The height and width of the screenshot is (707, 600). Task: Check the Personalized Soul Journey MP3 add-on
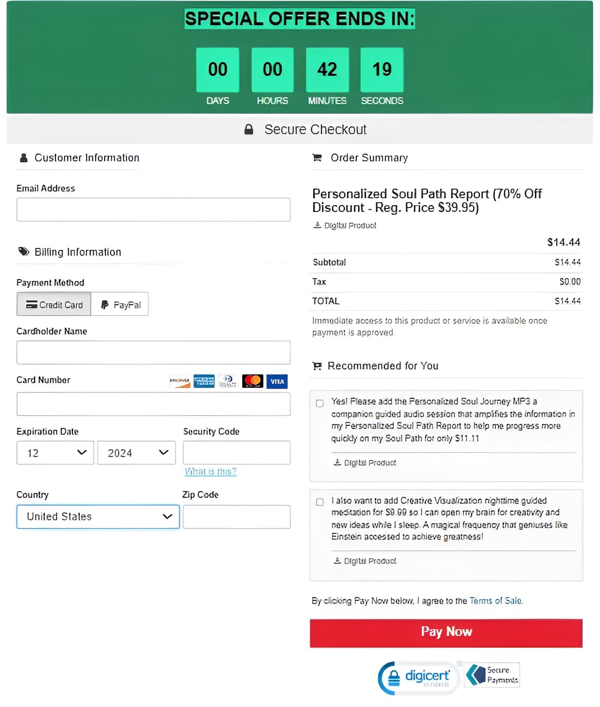(320, 404)
